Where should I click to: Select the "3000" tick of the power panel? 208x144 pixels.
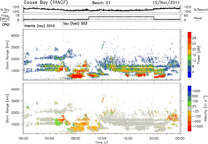click(x=15, y=47)
